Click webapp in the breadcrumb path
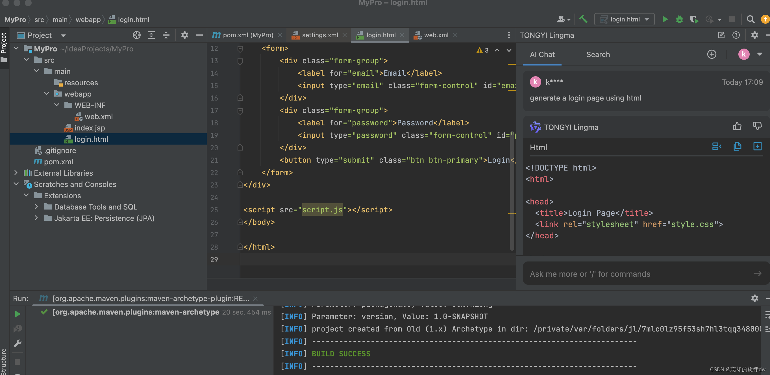The image size is (770, 375). (88, 20)
